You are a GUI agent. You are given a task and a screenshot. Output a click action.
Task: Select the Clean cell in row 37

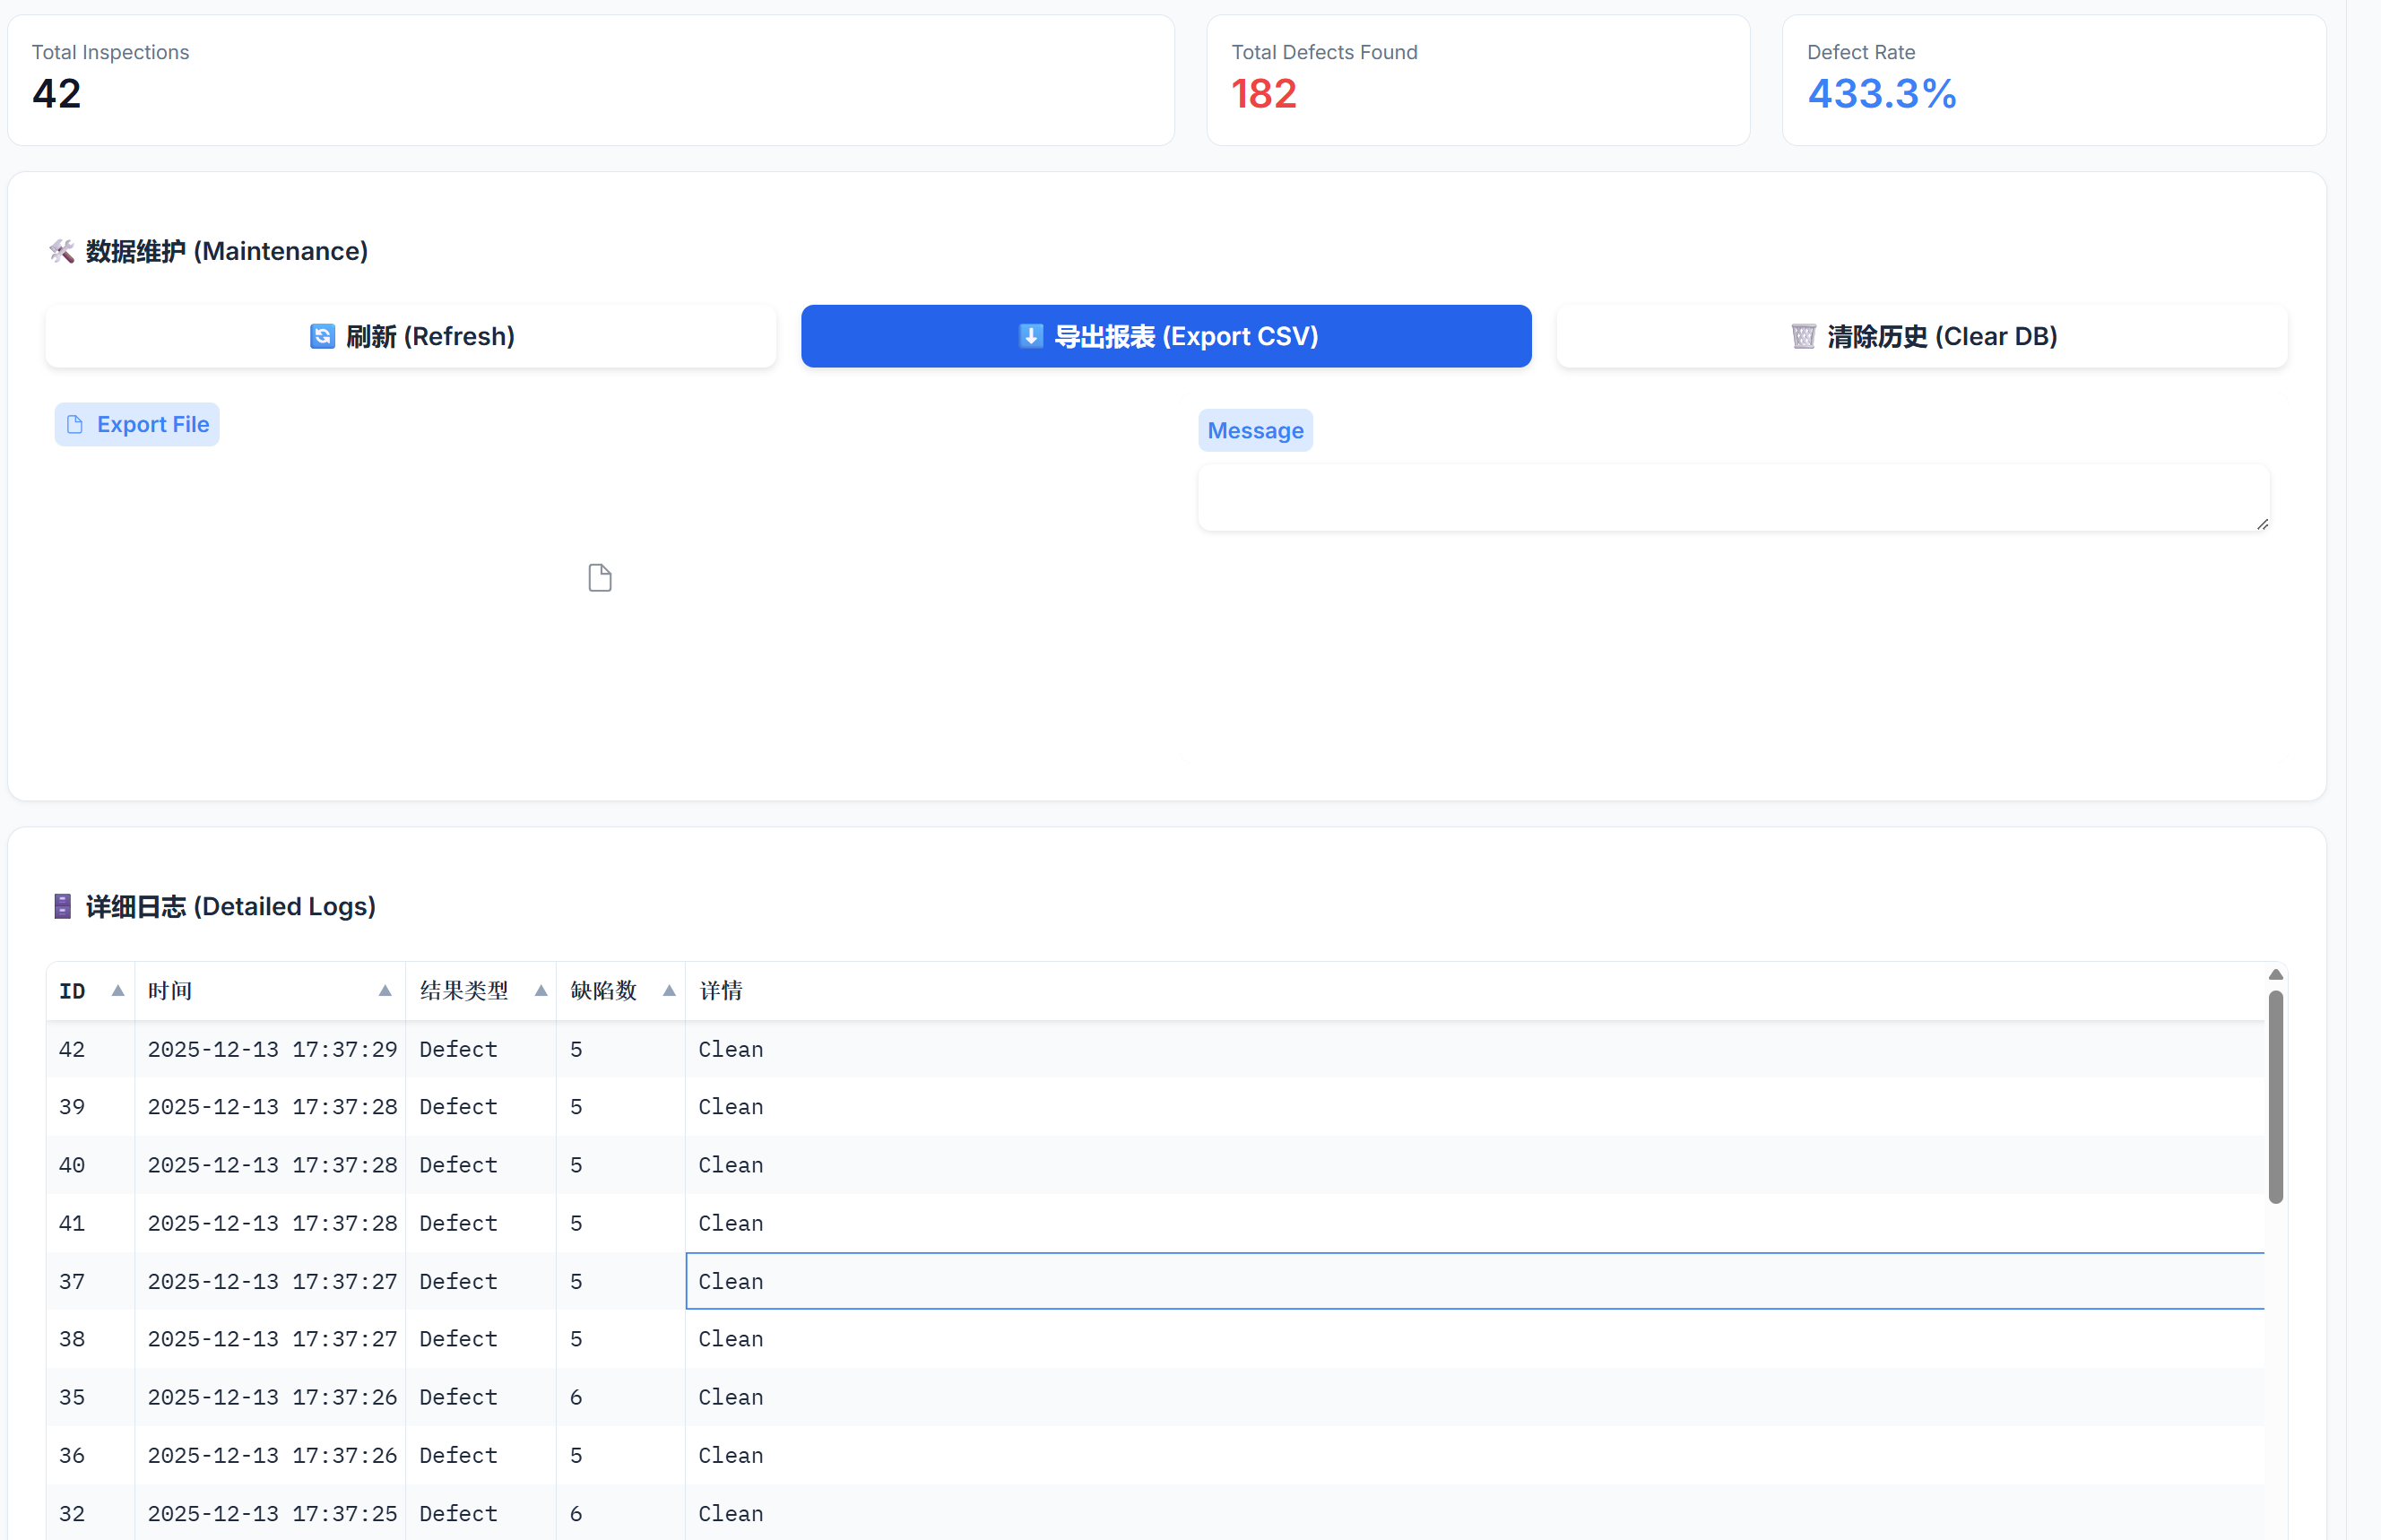(x=731, y=1282)
